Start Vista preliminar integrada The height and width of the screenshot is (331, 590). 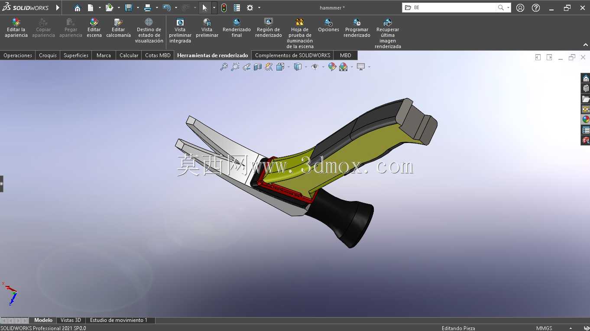(x=180, y=31)
